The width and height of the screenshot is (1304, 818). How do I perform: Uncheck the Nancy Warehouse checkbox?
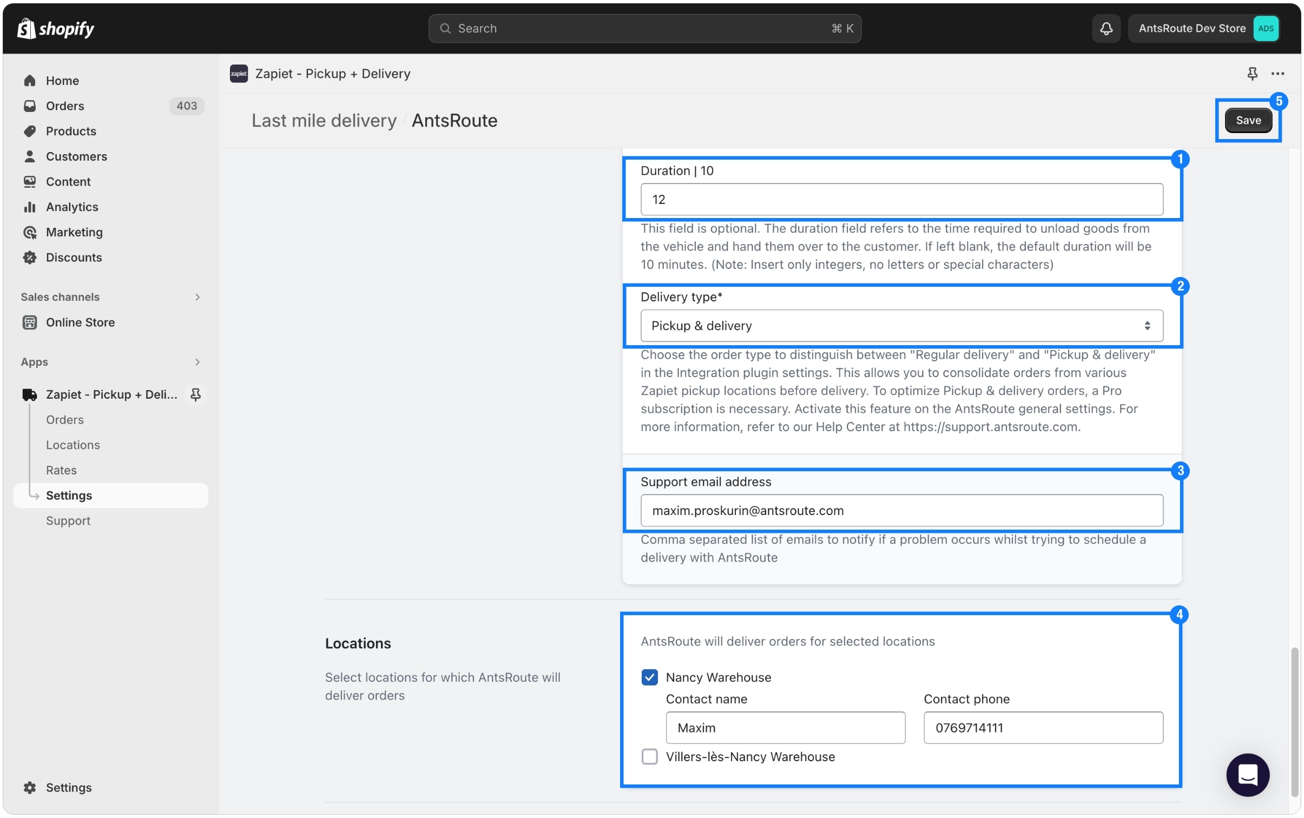tap(649, 677)
